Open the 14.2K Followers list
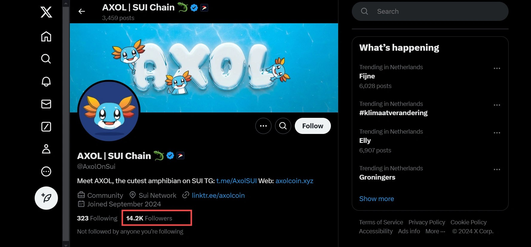531x247 pixels. pos(149,218)
